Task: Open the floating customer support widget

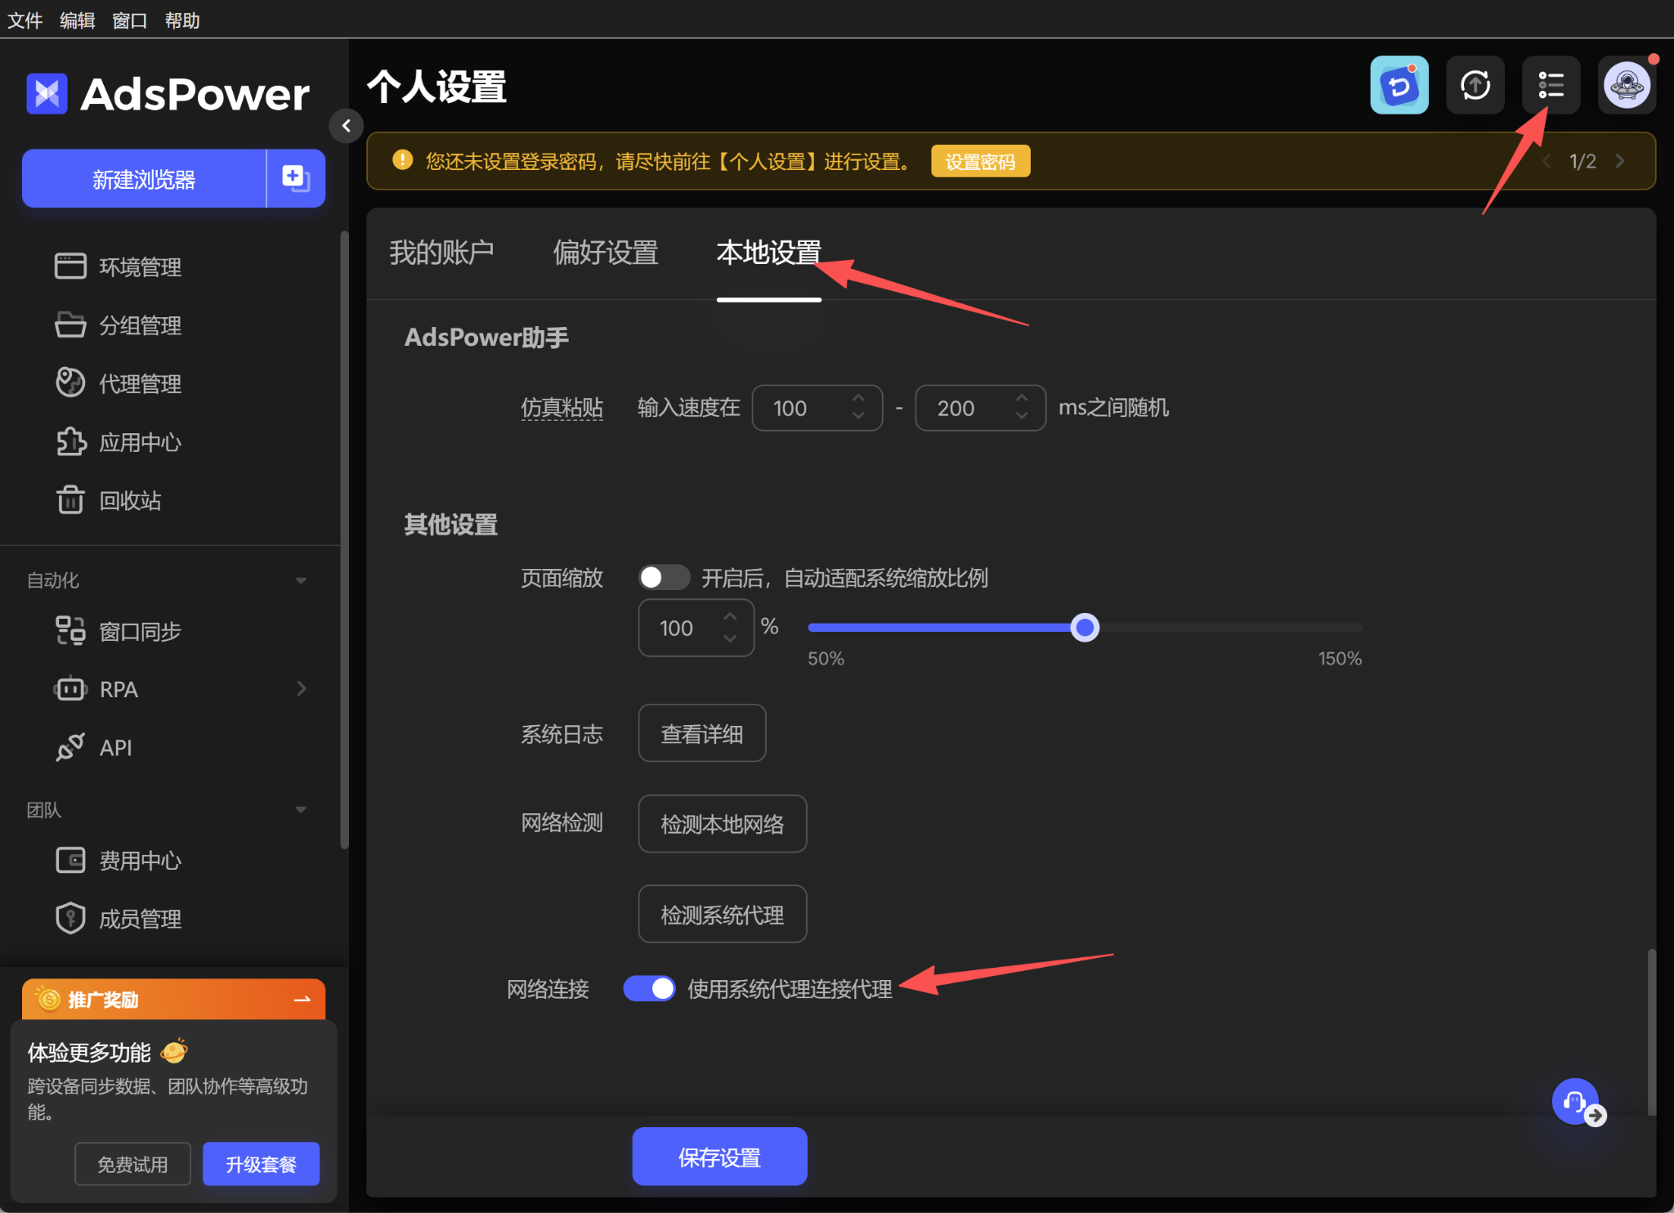Action: (1574, 1101)
